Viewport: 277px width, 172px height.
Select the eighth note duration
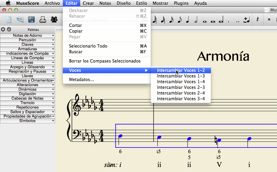click(x=179, y=19)
